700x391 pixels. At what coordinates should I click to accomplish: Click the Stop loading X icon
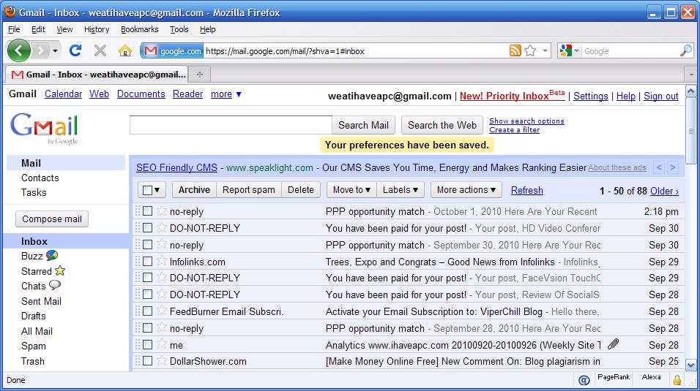point(100,51)
